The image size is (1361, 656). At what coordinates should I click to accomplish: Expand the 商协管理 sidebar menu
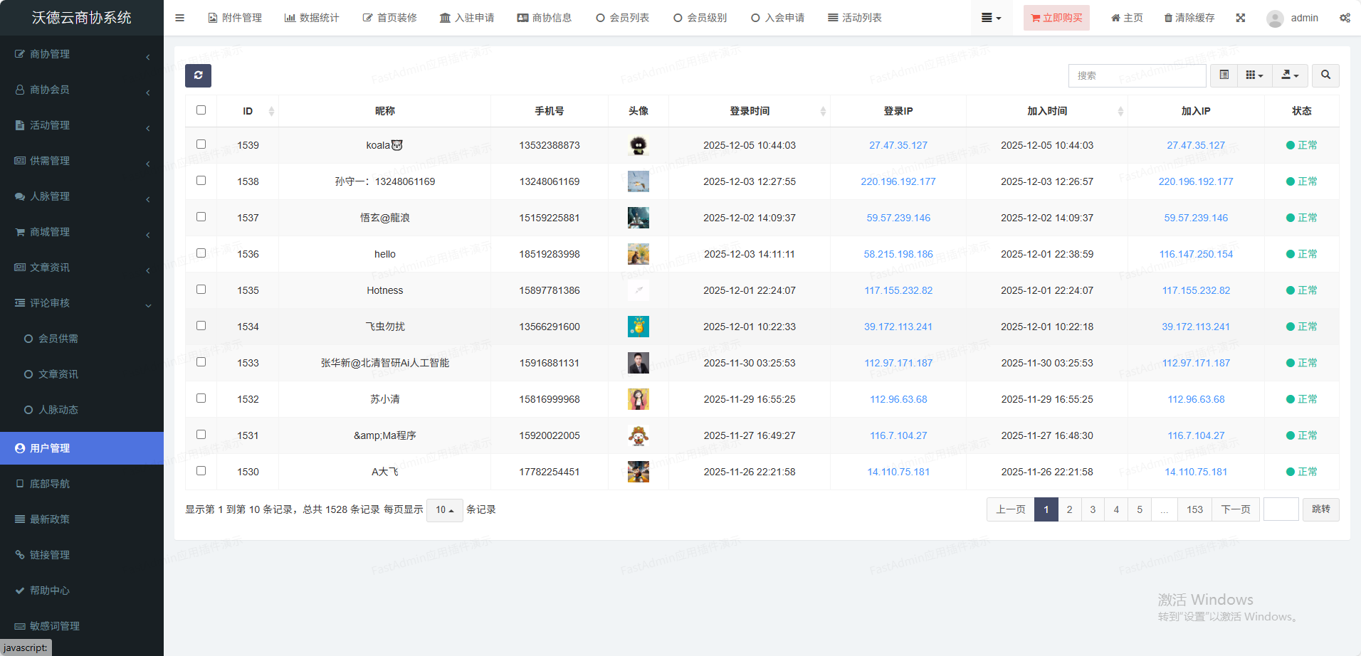82,54
